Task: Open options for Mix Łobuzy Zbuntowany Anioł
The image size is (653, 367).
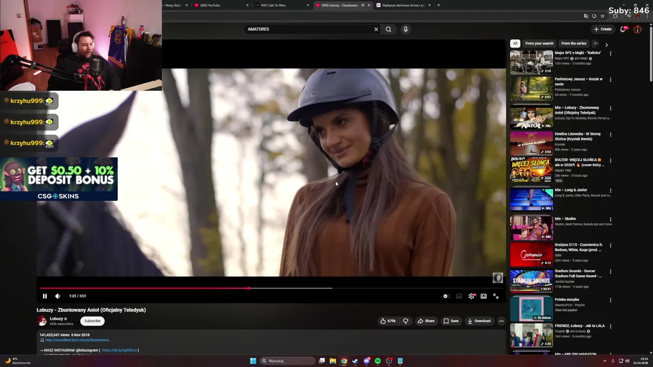Action: (x=610, y=108)
